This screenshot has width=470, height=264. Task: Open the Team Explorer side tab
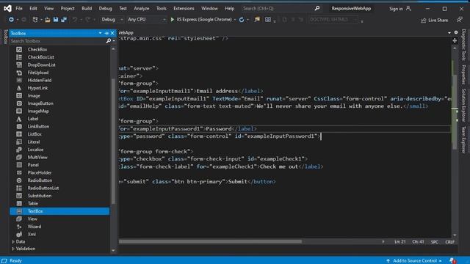point(463,139)
